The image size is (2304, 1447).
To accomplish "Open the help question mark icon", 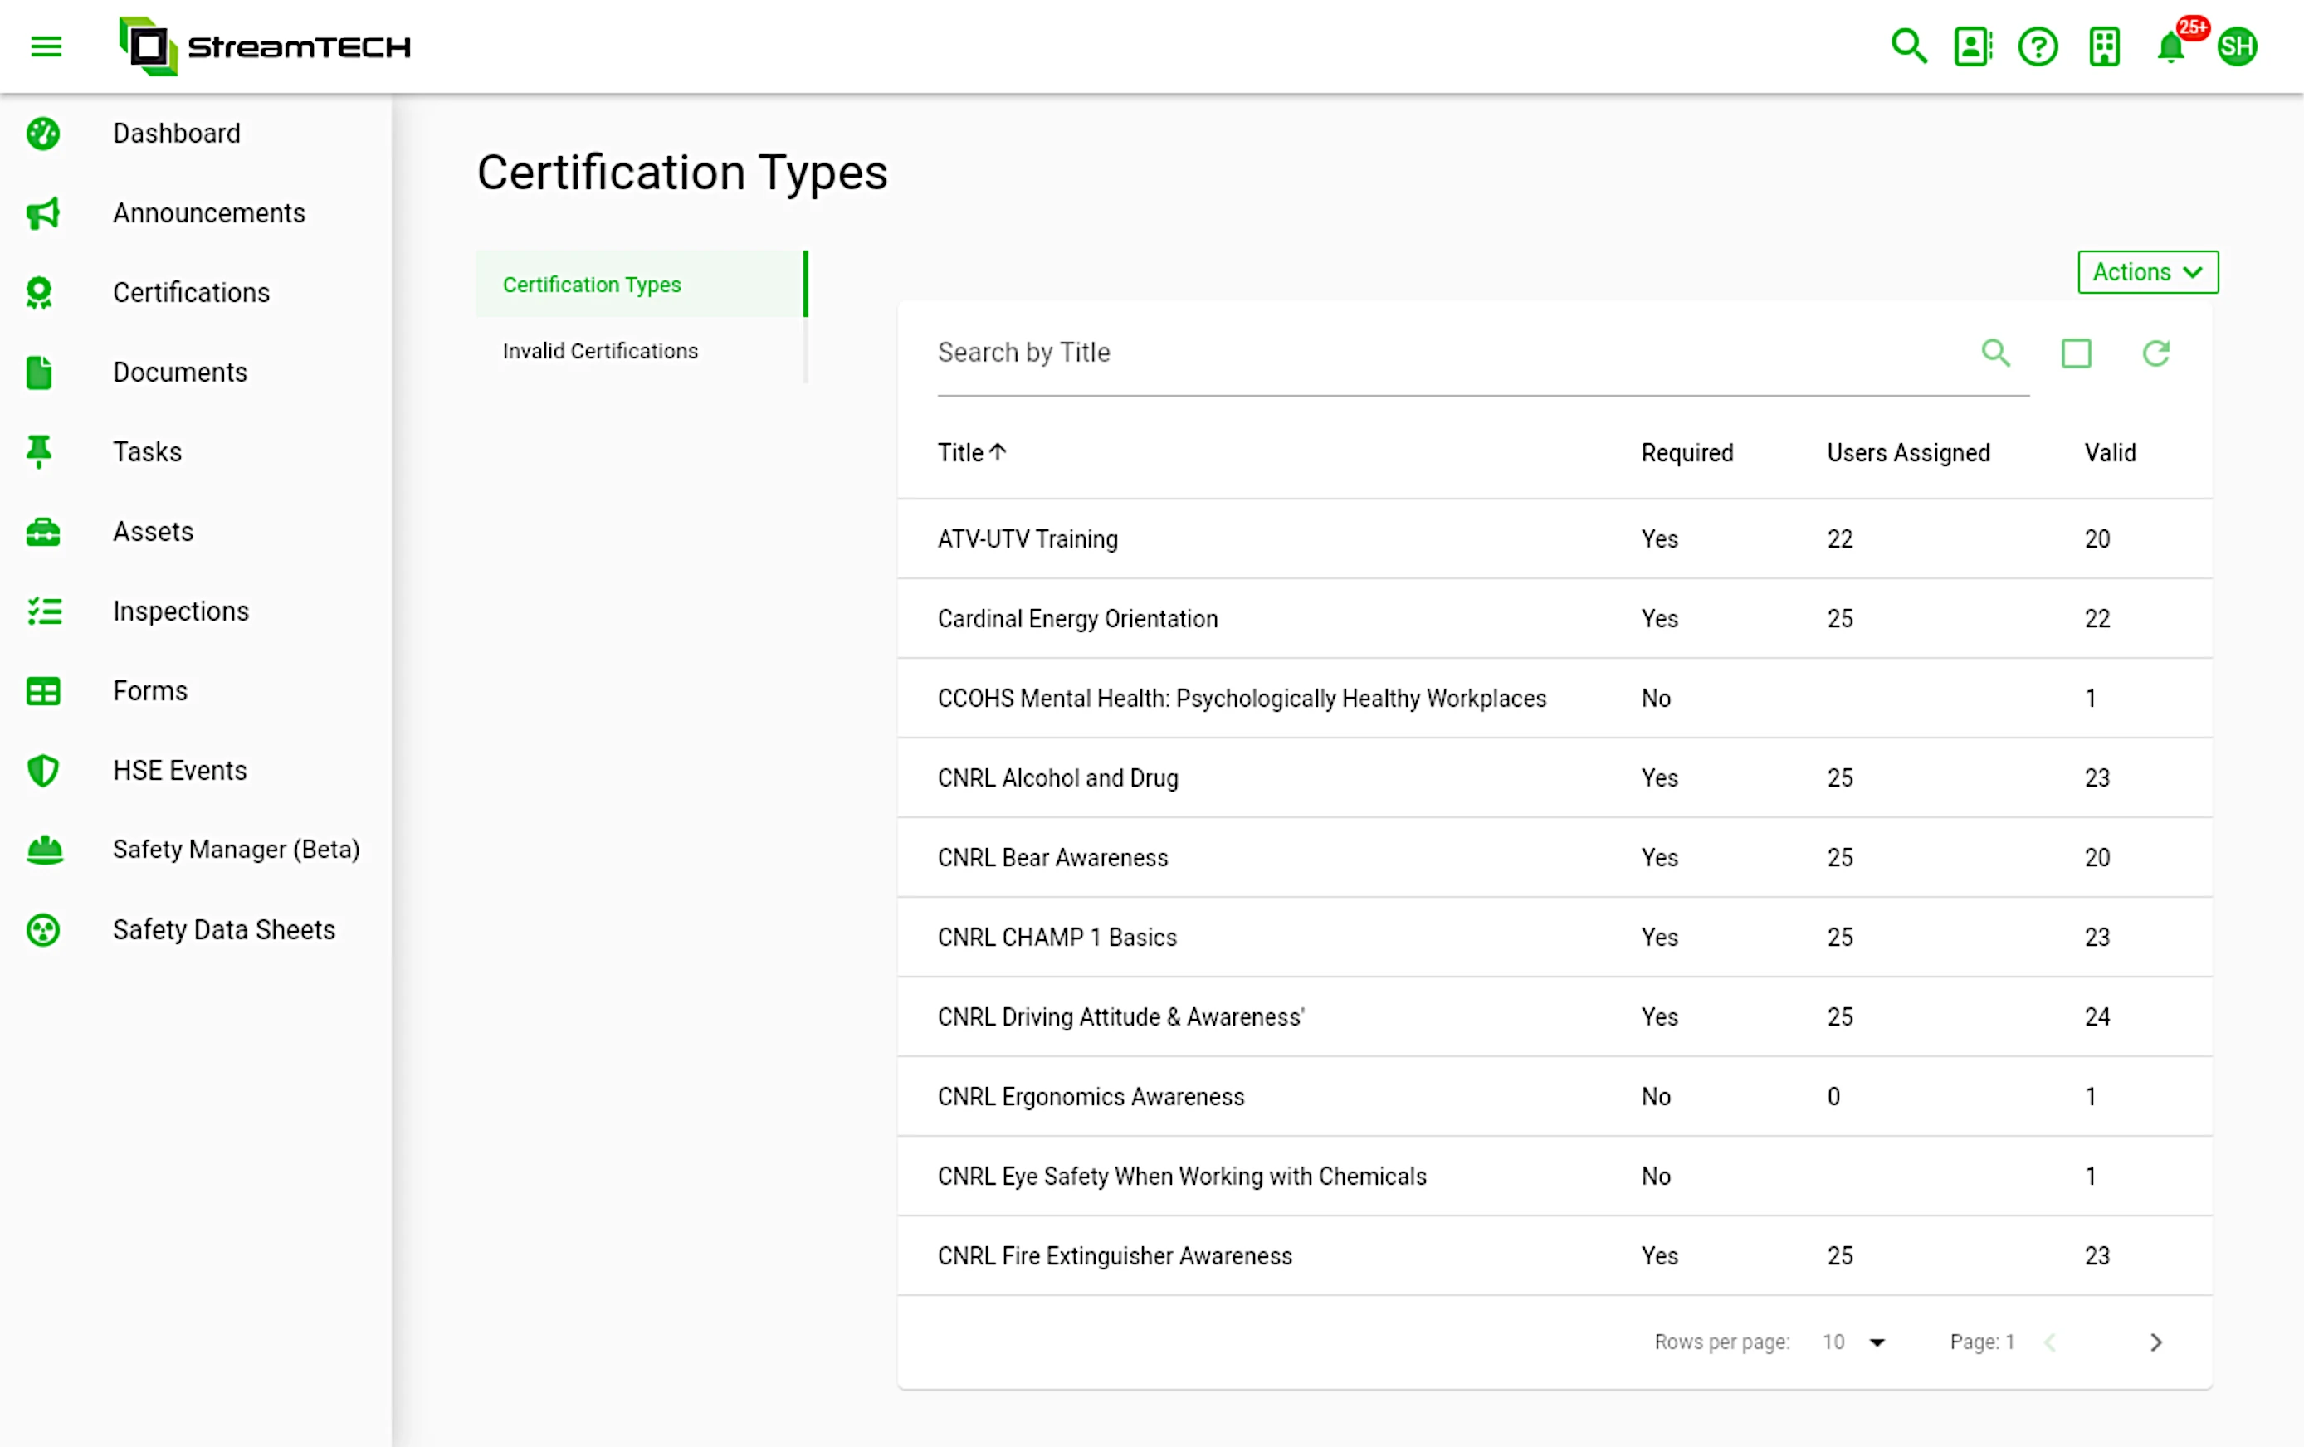I will point(2038,46).
